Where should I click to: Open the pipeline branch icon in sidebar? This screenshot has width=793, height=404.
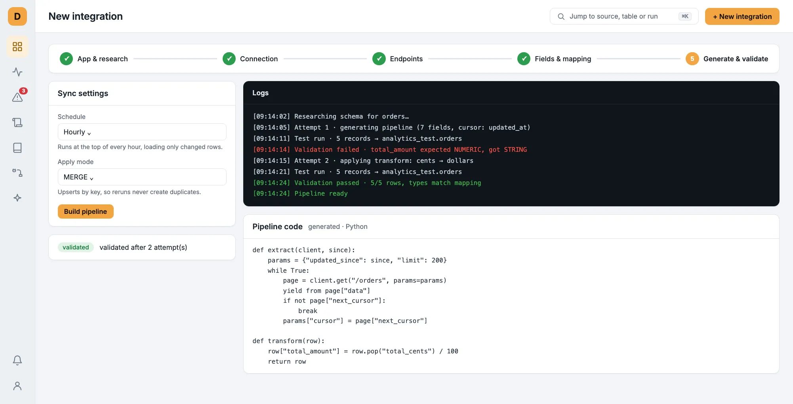click(17, 173)
